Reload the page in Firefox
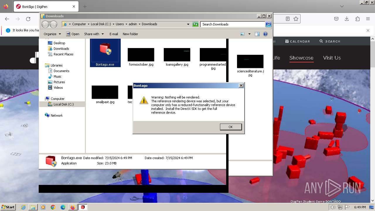 [28, 19]
